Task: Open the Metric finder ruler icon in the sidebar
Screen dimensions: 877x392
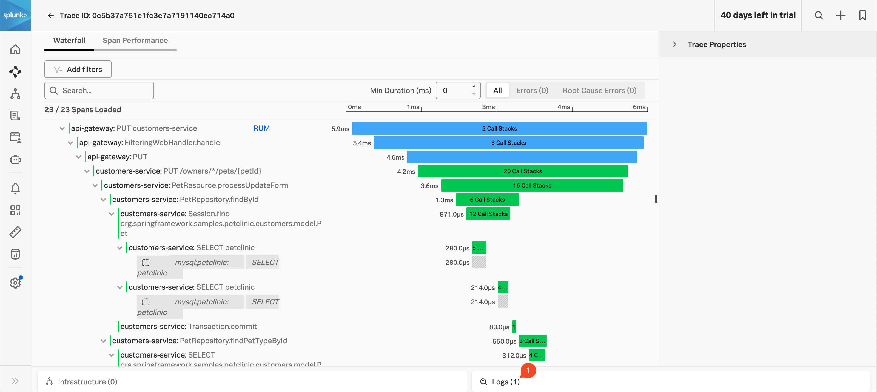Action: click(x=15, y=232)
